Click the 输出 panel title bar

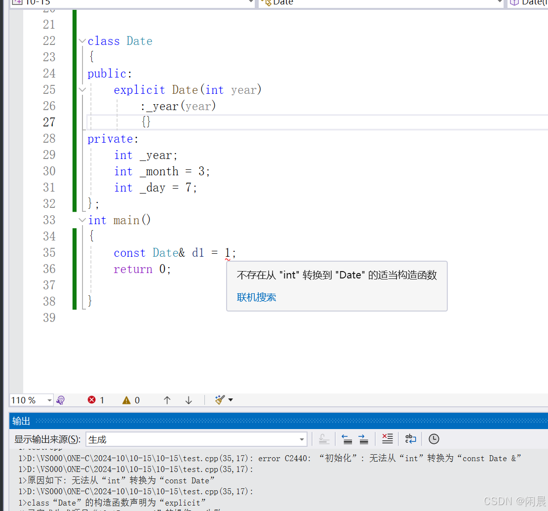[x=21, y=421]
